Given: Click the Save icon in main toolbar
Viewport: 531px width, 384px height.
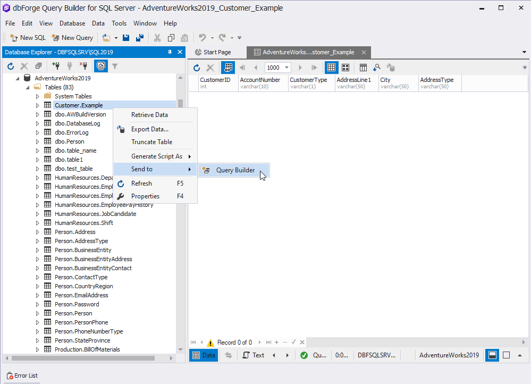Looking at the screenshot, I should (x=126, y=38).
